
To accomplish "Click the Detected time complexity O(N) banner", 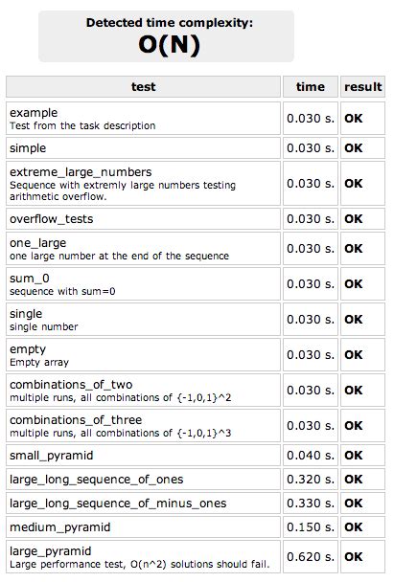I will [x=166, y=36].
